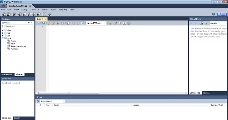The width and height of the screenshot is (228, 120).
Task: Open the Server menu
Action: (x=45, y=9)
